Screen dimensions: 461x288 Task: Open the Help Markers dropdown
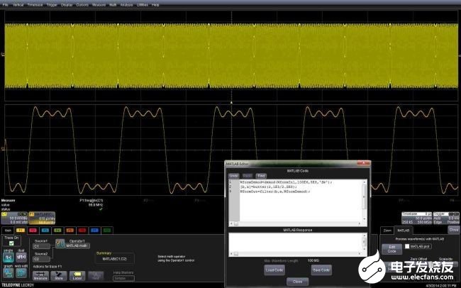click(x=124, y=278)
